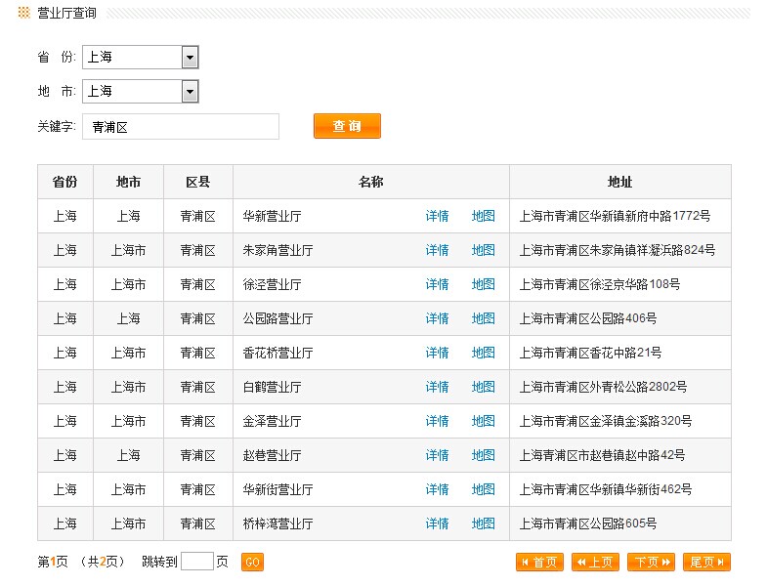This screenshot has height=586, width=767.
Task: Click the 关键字 input field
Action: [x=181, y=127]
